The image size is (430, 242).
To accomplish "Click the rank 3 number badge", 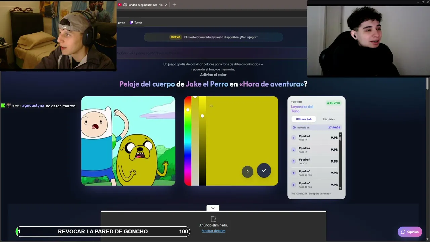I will 293,161.
